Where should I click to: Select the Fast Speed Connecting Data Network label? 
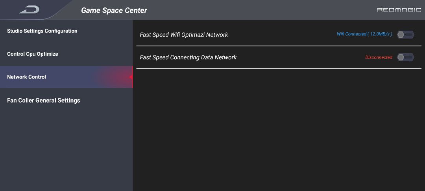pyautogui.click(x=188, y=57)
